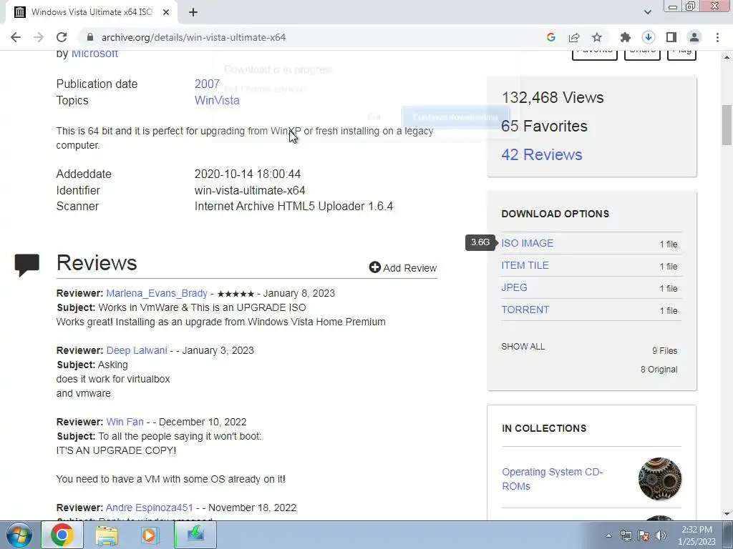Open the volume speaker icon
The height and width of the screenshot is (549, 733).
(x=661, y=535)
